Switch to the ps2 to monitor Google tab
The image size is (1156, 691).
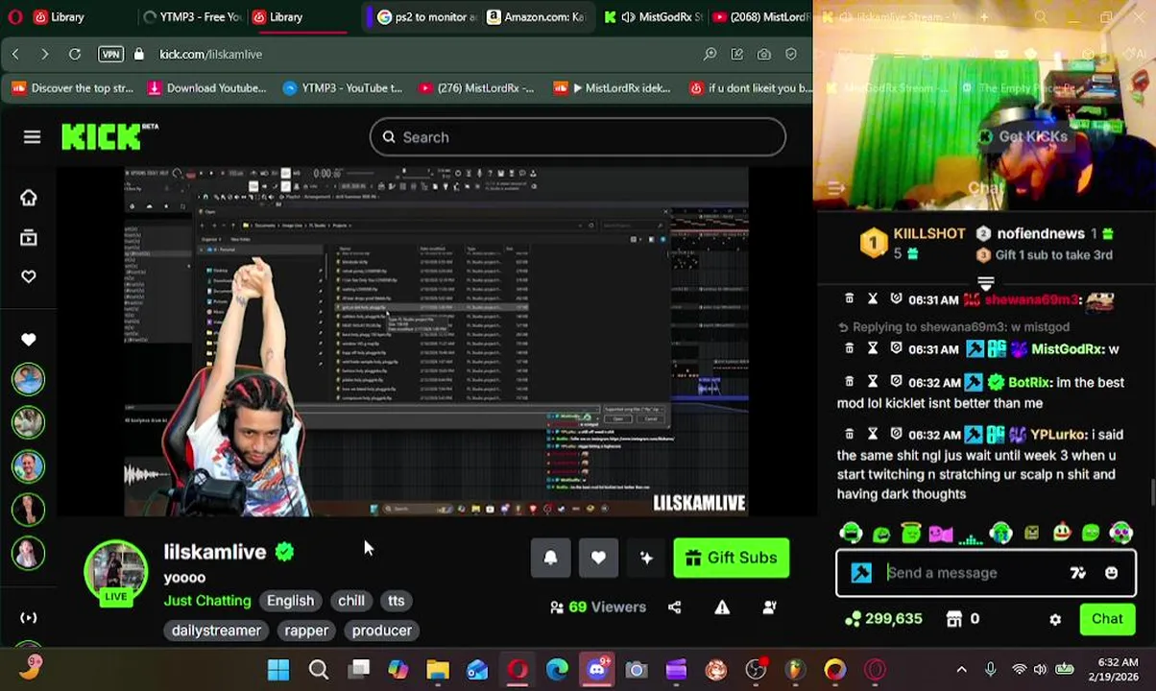point(422,16)
